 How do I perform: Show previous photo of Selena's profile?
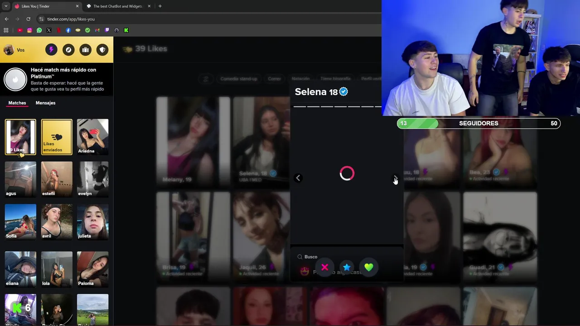[298, 178]
